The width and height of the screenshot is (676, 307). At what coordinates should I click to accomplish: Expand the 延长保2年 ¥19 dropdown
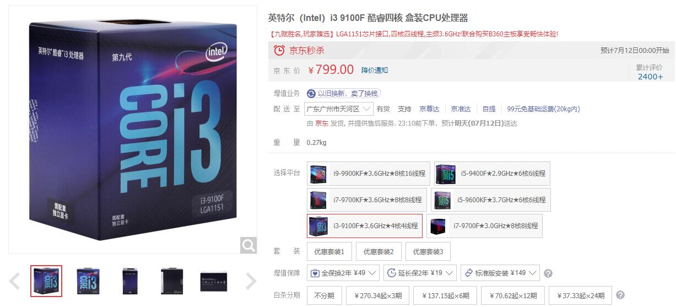420,273
